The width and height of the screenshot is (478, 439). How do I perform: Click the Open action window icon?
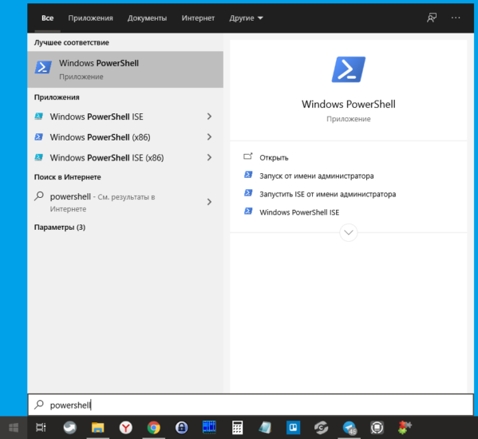(x=248, y=156)
